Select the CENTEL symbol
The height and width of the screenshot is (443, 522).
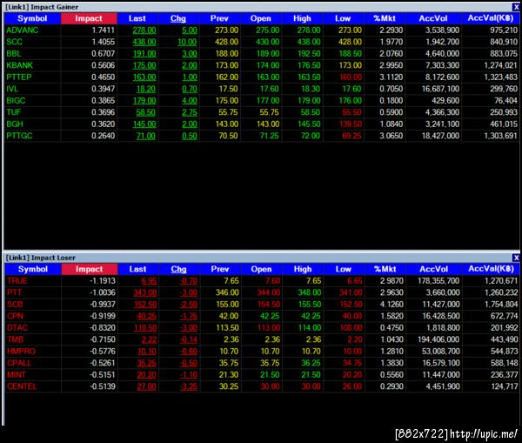pos(22,386)
